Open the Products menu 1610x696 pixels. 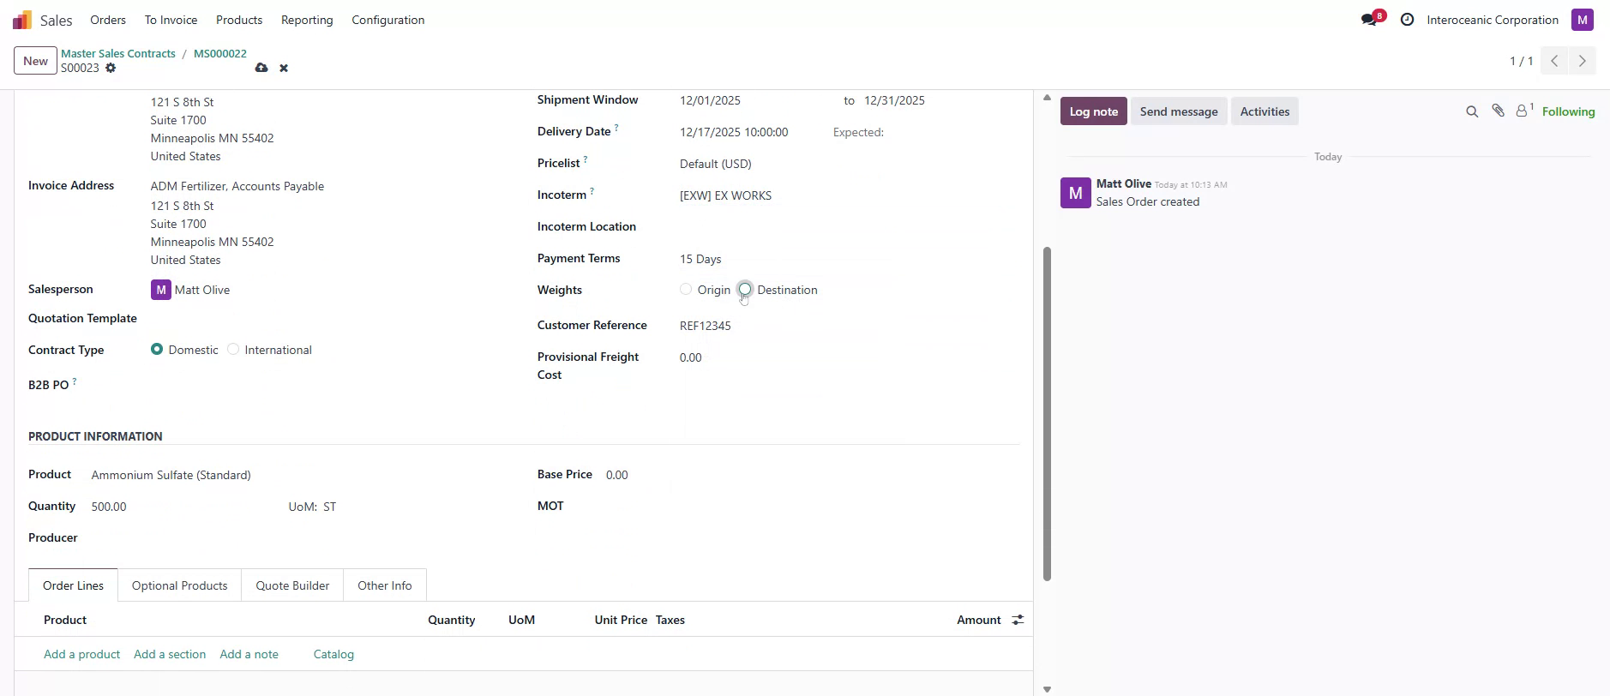(239, 20)
